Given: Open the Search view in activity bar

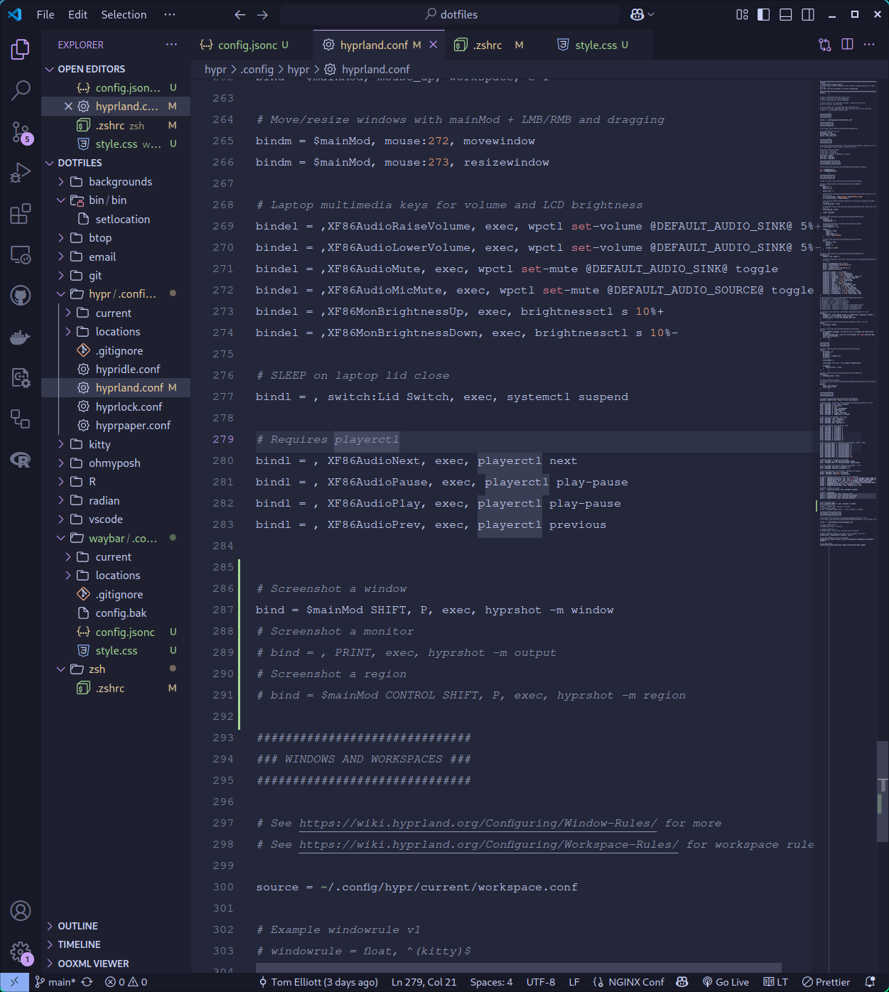Looking at the screenshot, I should pyautogui.click(x=21, y=90).
